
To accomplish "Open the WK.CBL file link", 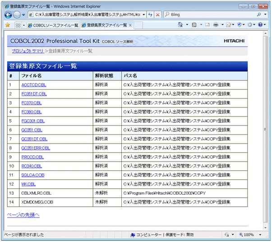I will [x=28, y=184].
